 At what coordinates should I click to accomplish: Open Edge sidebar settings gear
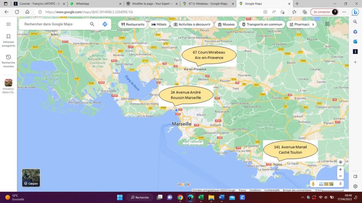355,186
